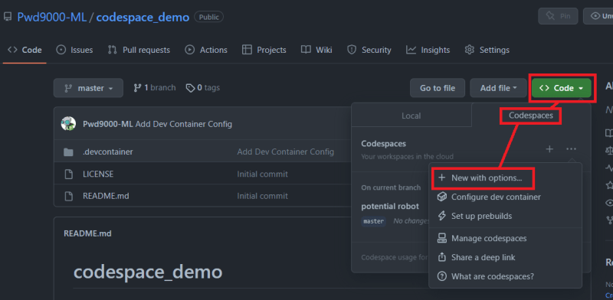The image size is (613, 300).
Task: Open the .devcontainer folder
Action: coord(108,152)
